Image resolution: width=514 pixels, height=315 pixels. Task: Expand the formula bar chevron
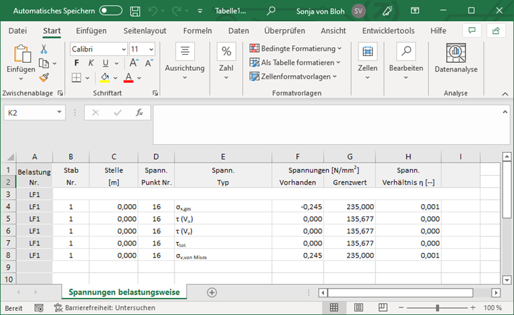tap(505, 112)
